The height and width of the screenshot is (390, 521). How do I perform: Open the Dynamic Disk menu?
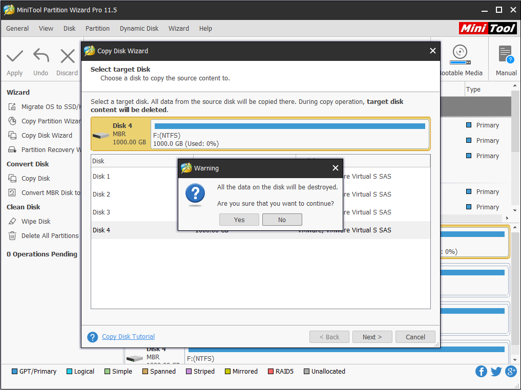[139, 29]
